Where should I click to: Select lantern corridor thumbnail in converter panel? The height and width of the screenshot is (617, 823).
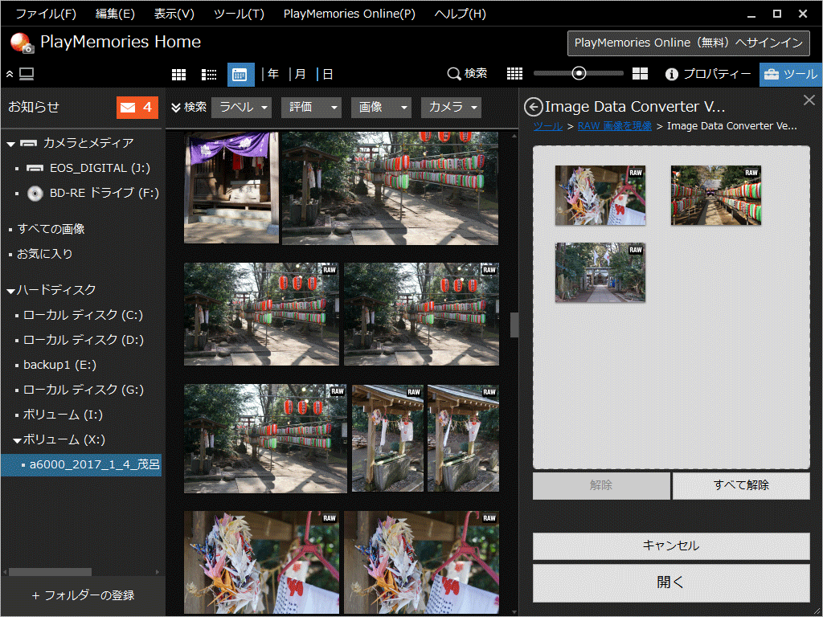pyautogui.click(x=716, y=195)
